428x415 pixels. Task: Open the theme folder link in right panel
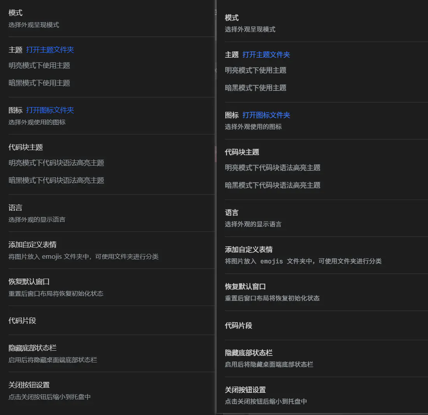266,55
